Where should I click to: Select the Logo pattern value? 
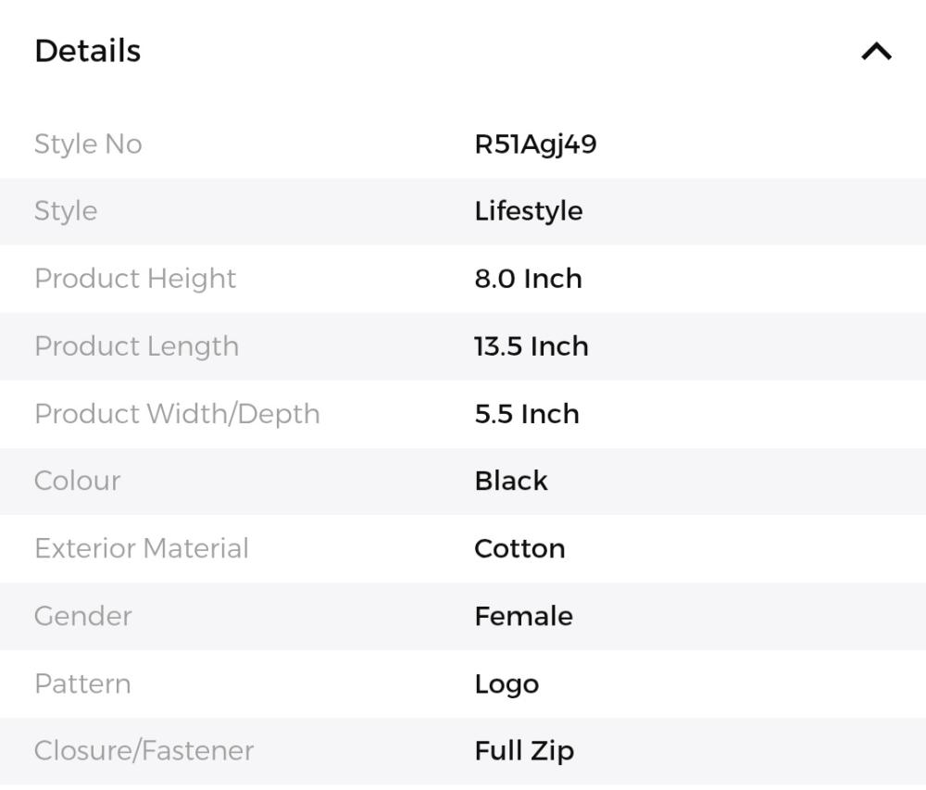(x=507, y=684)
